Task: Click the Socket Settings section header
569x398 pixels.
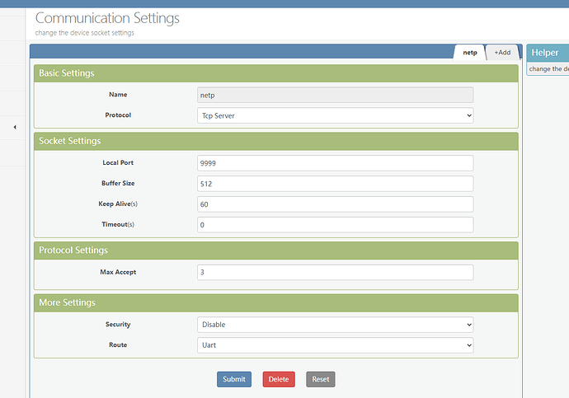Action: click(275, 141)
